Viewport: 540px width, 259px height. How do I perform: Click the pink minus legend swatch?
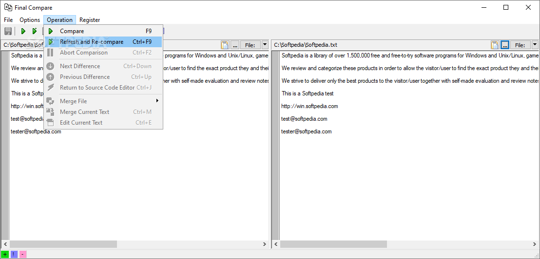(23, 255)
